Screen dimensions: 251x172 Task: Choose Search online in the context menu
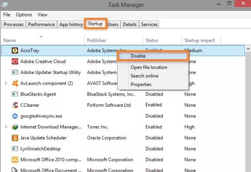pos(144,76)
